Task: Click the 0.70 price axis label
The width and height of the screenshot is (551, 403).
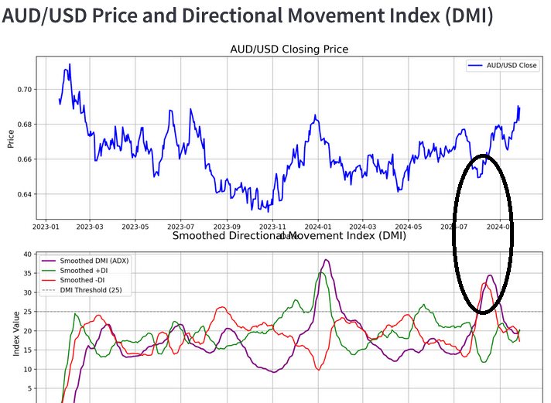Action: point(25,90)
